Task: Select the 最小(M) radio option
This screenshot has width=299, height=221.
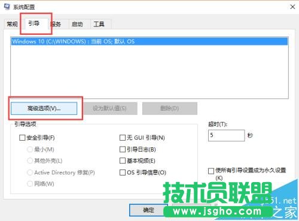Action: coord(30,149)
